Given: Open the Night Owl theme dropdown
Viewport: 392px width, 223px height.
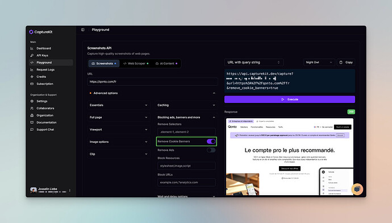Looking at the screenshot, I should click(319, 63).
